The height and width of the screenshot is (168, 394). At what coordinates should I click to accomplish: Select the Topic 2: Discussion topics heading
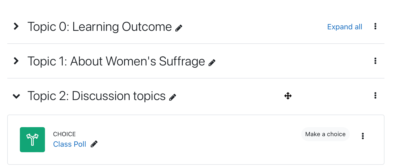pos(96,96)
